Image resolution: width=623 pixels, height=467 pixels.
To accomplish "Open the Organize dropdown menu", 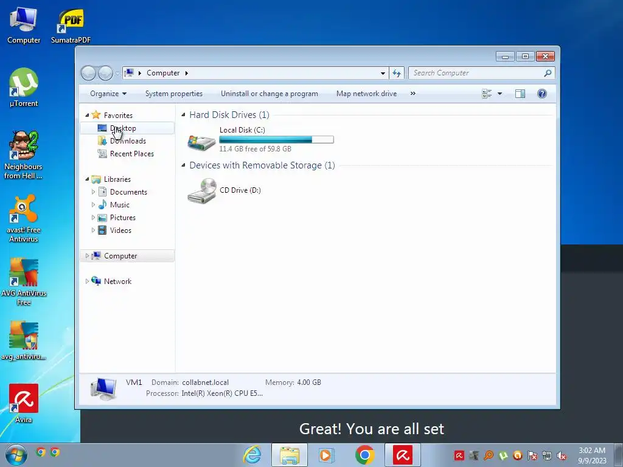I will [x=108, y=94].
